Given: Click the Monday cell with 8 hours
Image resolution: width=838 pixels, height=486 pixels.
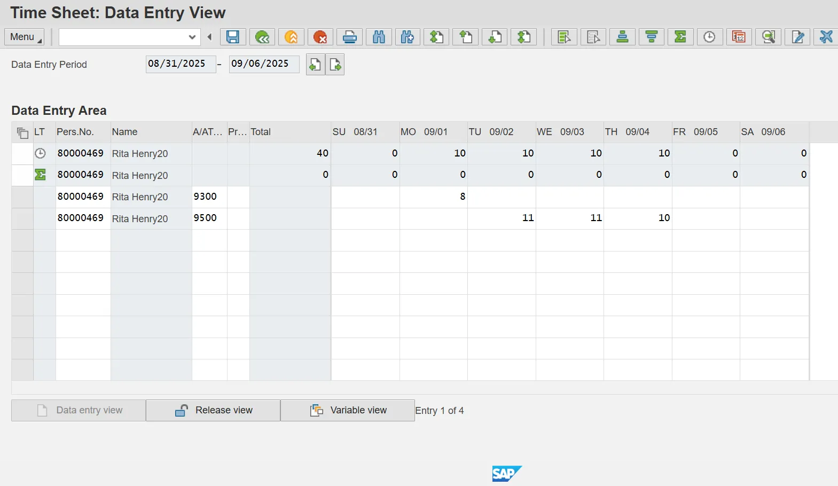Looking at the screenshot, I should click(434, 197).
